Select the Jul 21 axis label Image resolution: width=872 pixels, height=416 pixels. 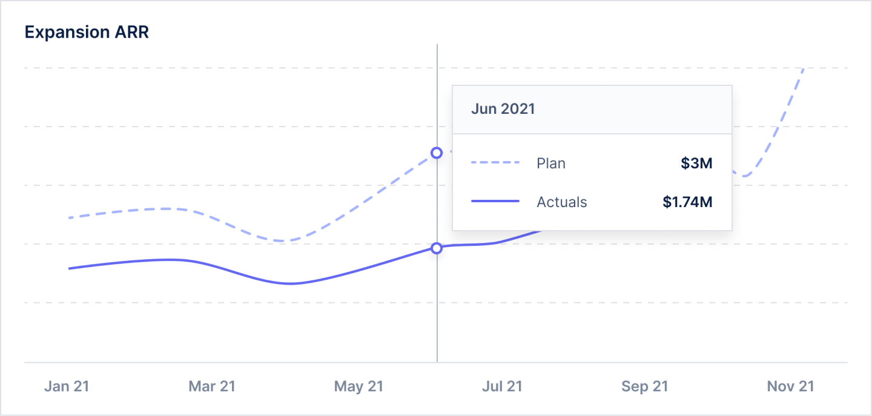502,386
